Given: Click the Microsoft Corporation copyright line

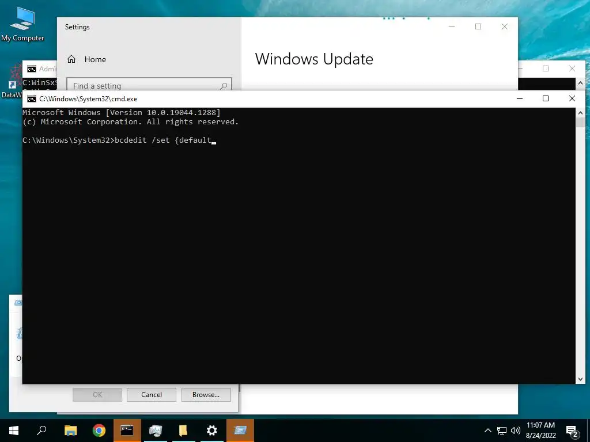Looking at the screenshot, I should [x=131, y=122].
